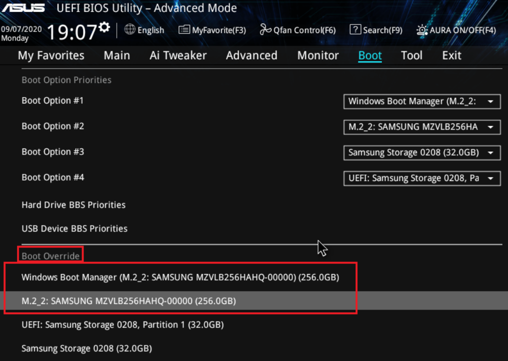Click the 09/07/2020 date
Image resolution: width=508 pixels, height=361 pixels.
click(21, 29)
